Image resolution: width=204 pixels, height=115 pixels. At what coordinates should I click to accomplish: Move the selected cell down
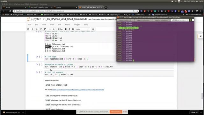(x=54, y=29)
